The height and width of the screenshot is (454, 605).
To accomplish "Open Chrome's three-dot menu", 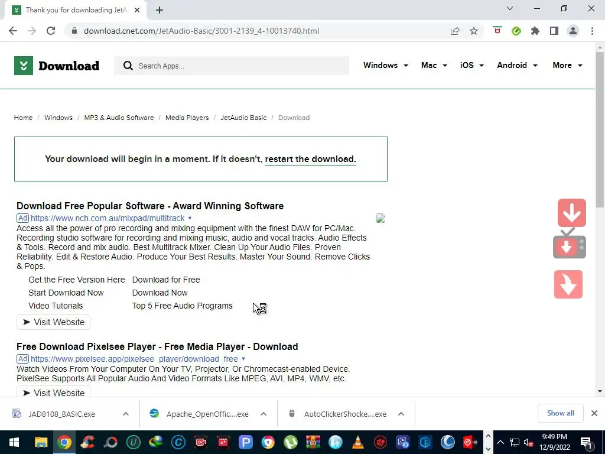I will pyautogui.click(x=592, y=31).
